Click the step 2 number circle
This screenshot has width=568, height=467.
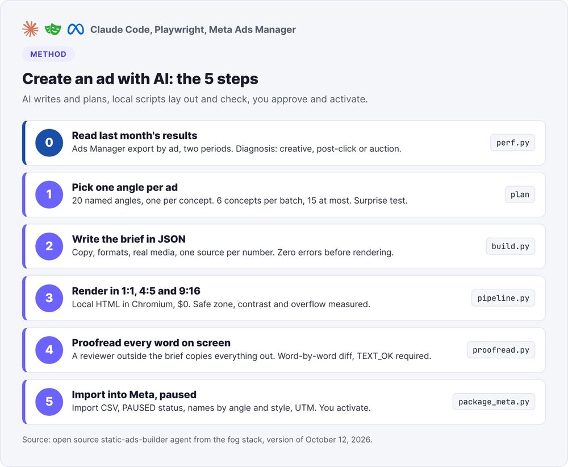[x=49, y=246]
